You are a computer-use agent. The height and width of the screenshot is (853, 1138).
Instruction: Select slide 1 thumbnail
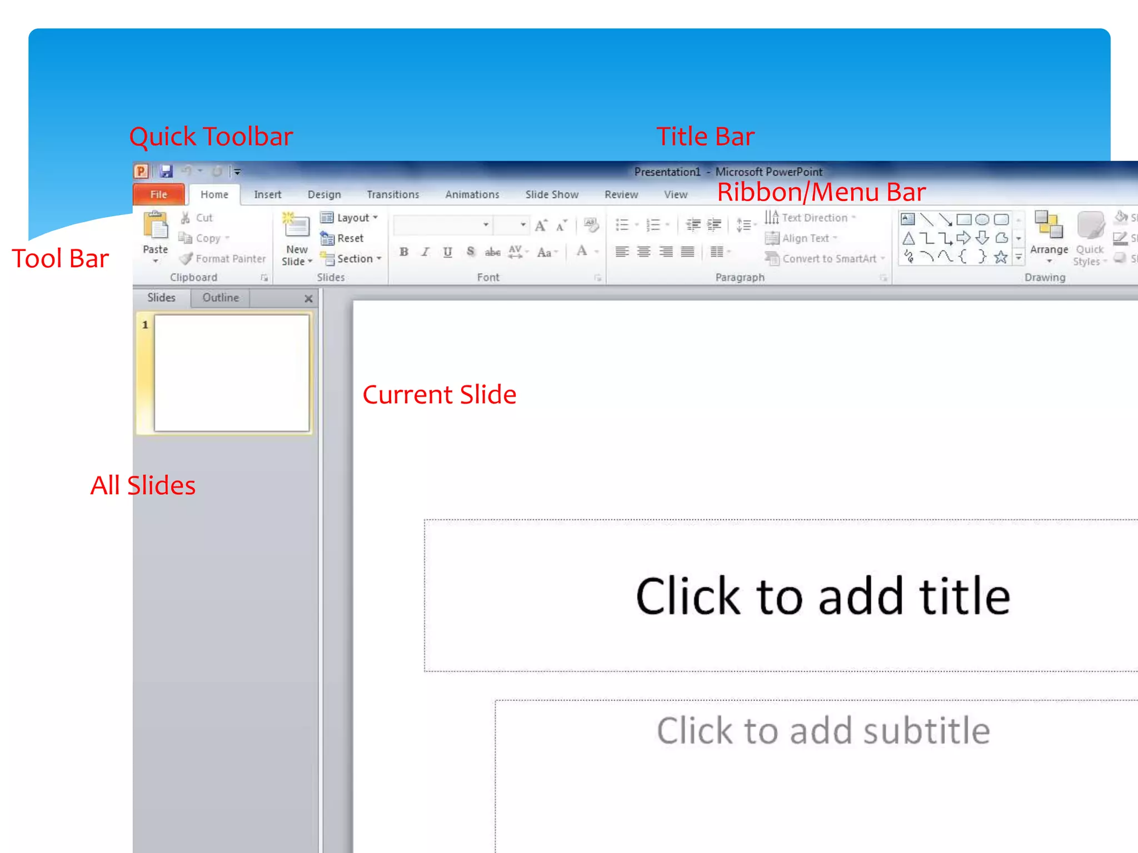coord(231,373)
